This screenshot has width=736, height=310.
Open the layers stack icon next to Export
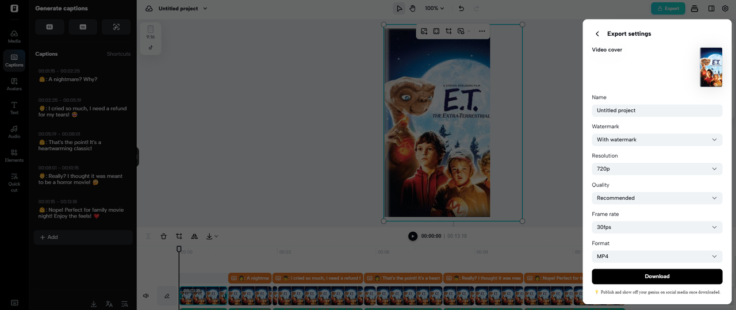coord(695,9)
